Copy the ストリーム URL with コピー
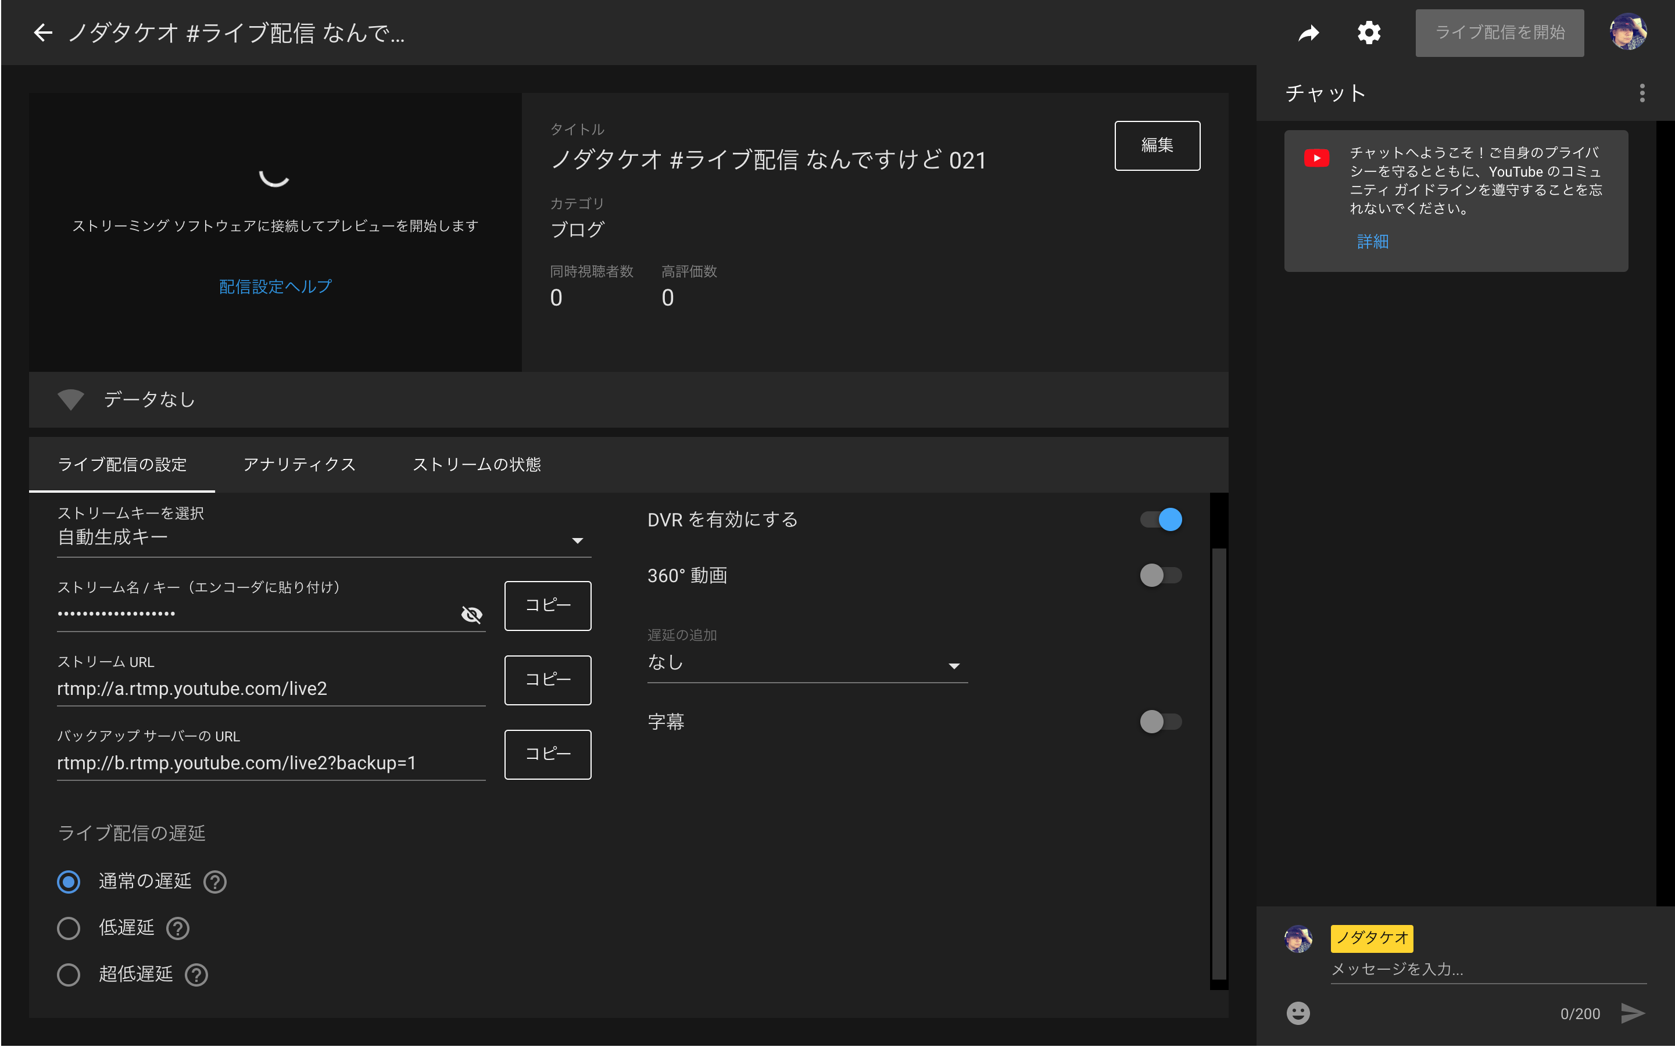This screenshot has width=1675, height=1047. pos(547,680)
